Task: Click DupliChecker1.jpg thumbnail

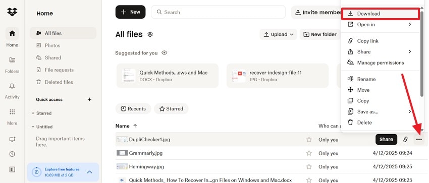Action: [x=122, y=140]
